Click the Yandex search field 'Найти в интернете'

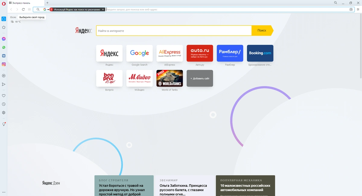click(174, 31)
